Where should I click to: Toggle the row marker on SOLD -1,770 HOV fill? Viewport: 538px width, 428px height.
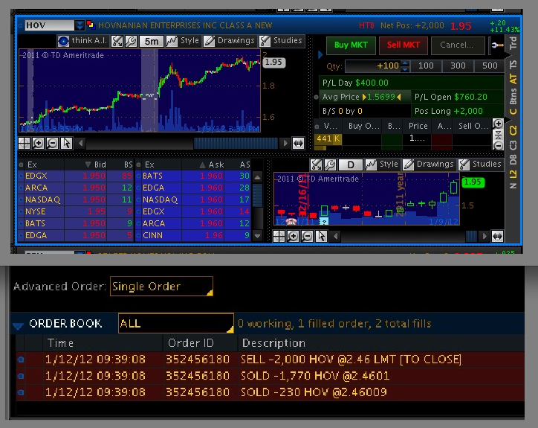click(x=21, y=376)
